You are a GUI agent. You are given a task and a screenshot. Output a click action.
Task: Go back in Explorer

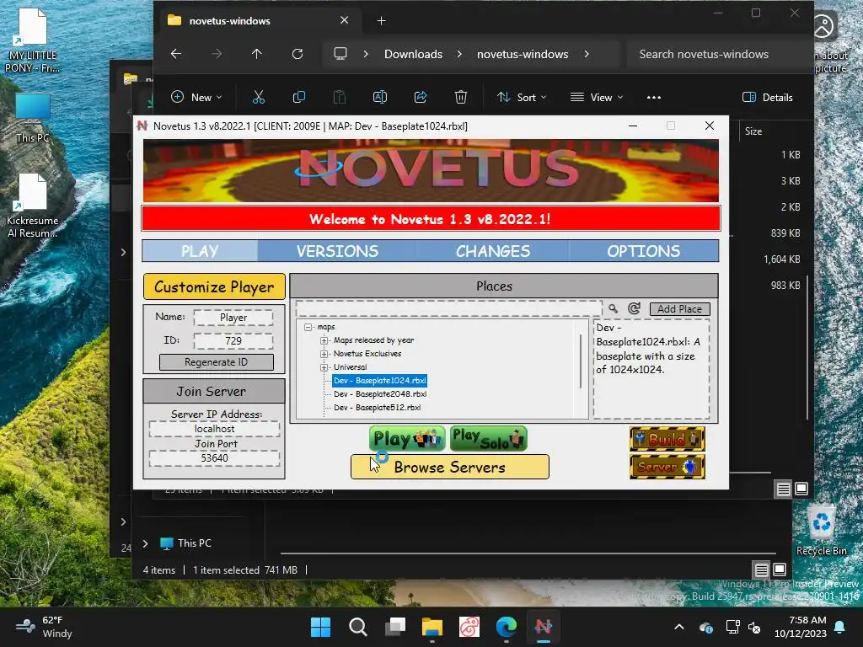click(x=176, y=54)
